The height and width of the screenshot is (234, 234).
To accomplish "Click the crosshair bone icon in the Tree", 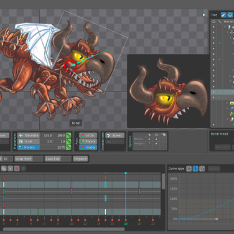I will point(232,32).
